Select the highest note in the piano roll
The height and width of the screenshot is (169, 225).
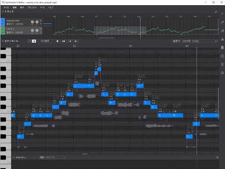click(99, 69)
